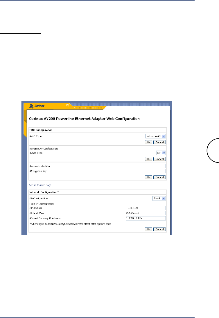Open the Node Type dropdown showing EP
The height and width of the screenshot is (318, 219).
point(161,153)
